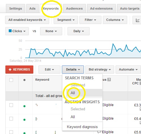Open the Automate dropdown
This screenshot has height=134, width=141.
coord(128,69)
